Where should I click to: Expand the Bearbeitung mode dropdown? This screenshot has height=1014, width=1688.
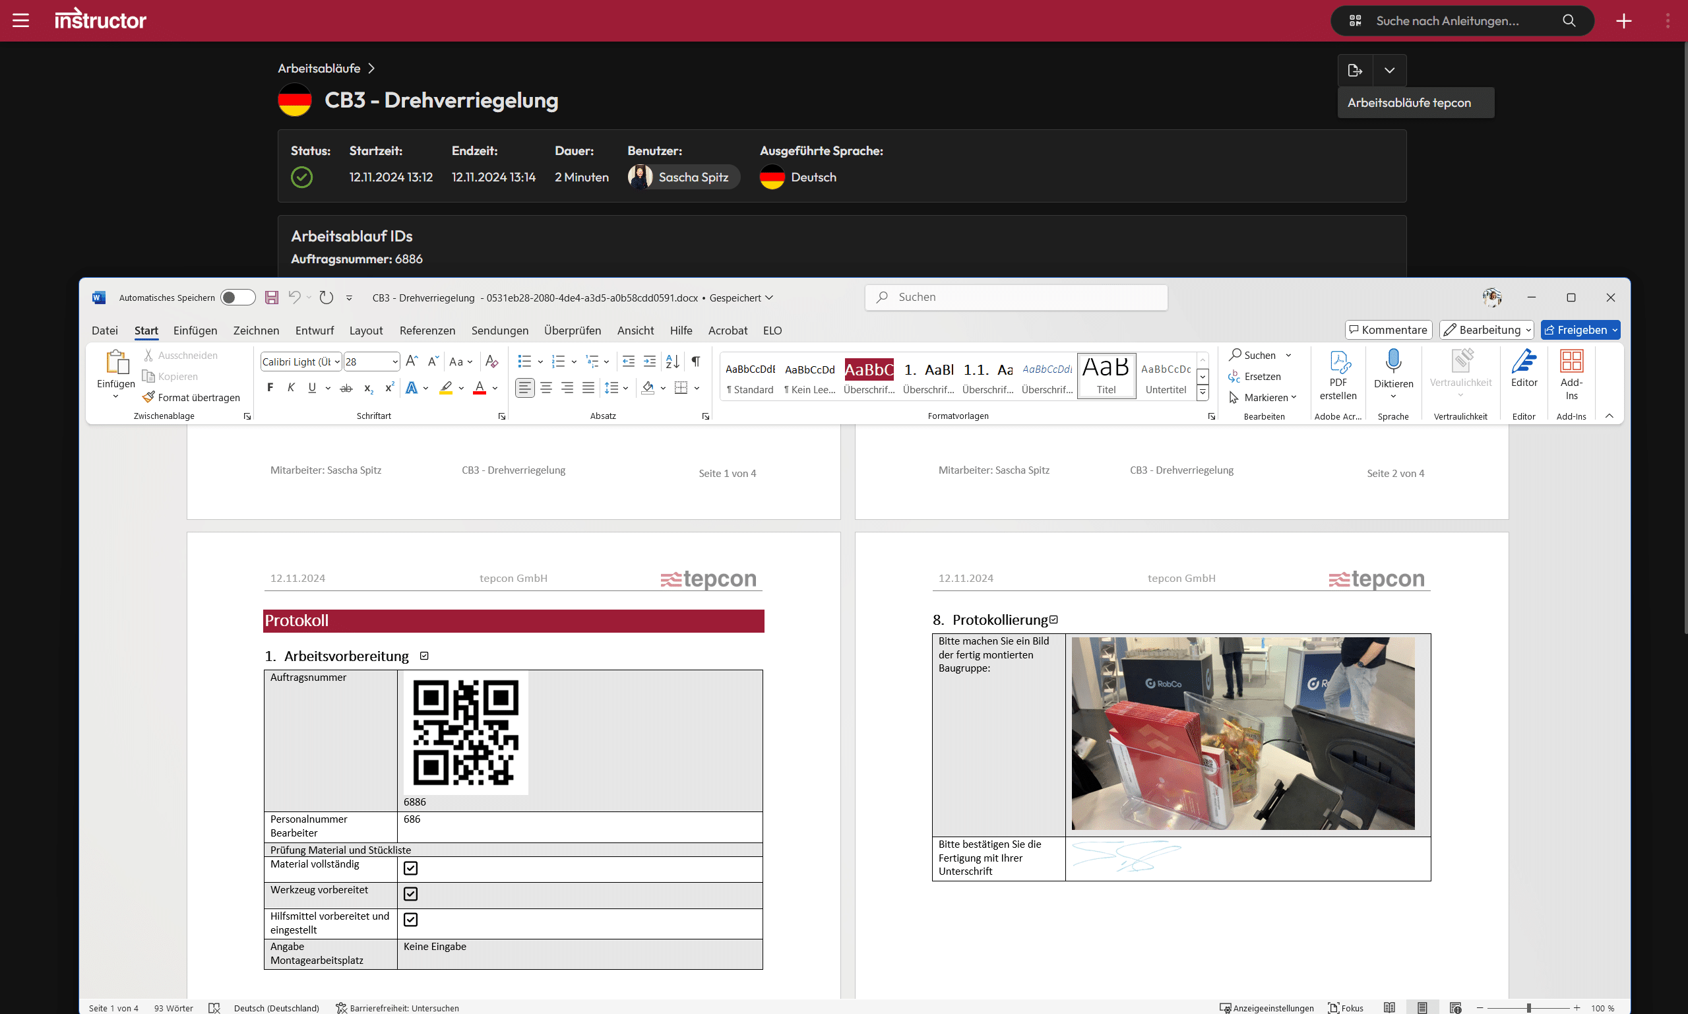pyautogui.click(x=1528, y=330)
